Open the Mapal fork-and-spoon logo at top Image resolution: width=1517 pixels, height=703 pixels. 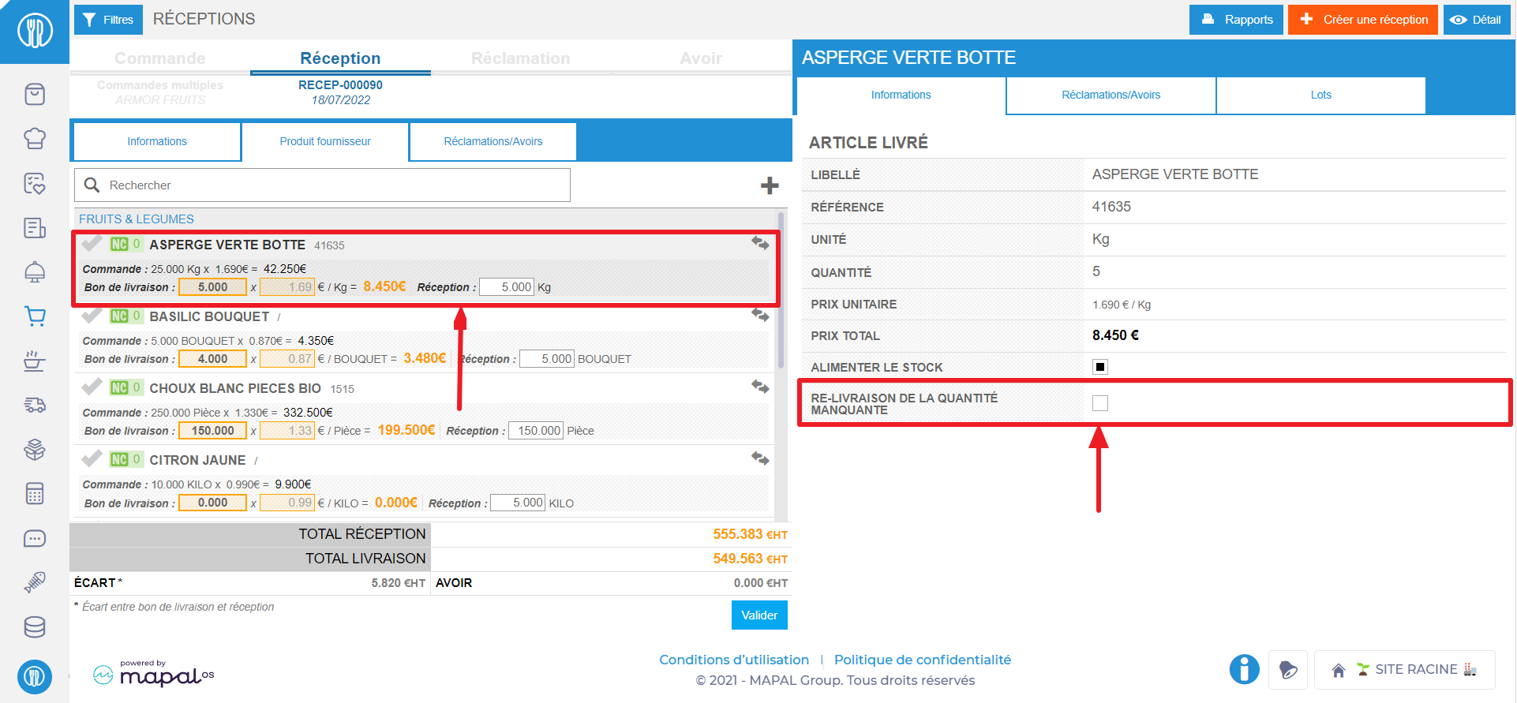coord(35,32)
